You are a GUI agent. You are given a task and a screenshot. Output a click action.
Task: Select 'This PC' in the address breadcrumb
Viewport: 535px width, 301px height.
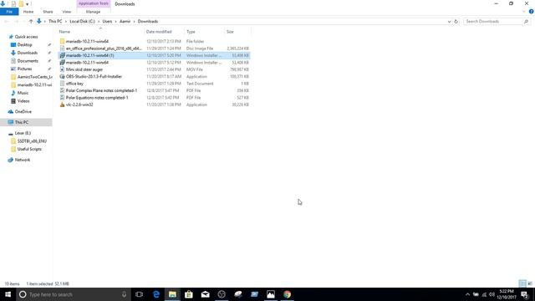click(55, 21)
